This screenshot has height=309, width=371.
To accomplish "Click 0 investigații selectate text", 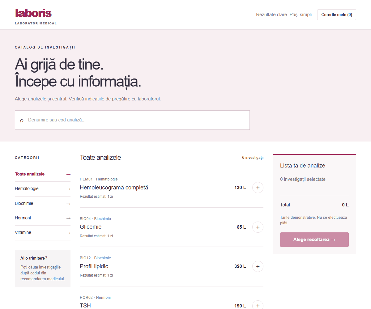I will [303, 179].
